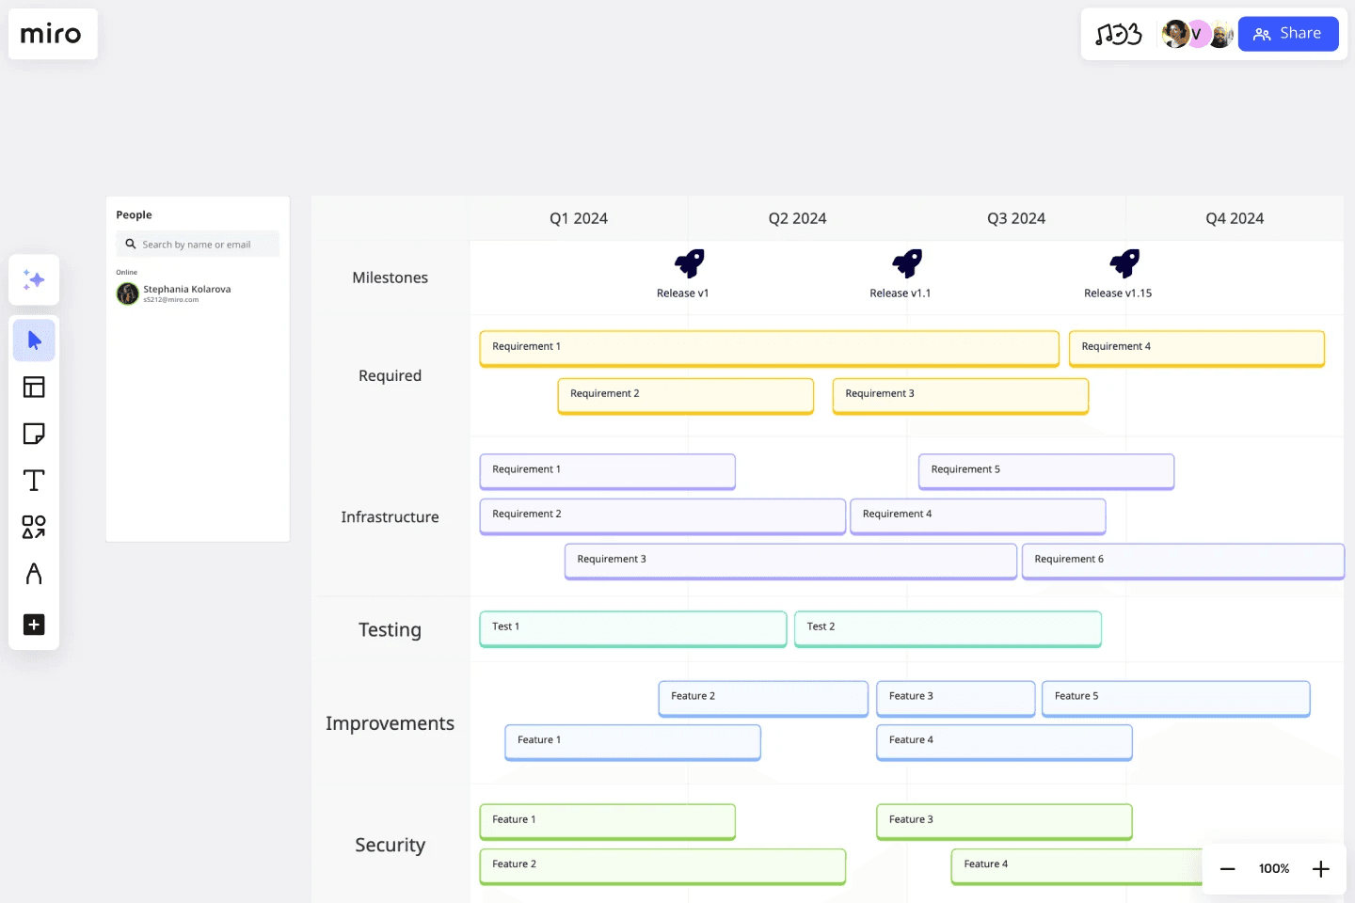The image size is (1355, 903).
Task: Select the sticky note tool
Action: click(x=34, y=434)
